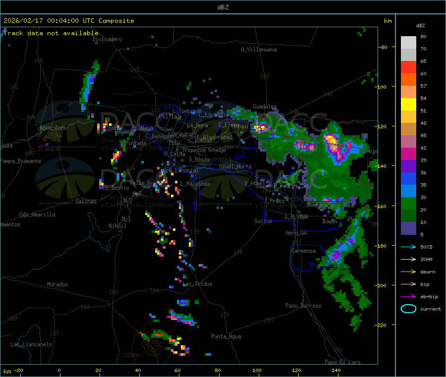Screen dimensions: 446x377
Task: Click the 'Nihuil' map label
Action: pyautogui.click(x=117, y=226)
